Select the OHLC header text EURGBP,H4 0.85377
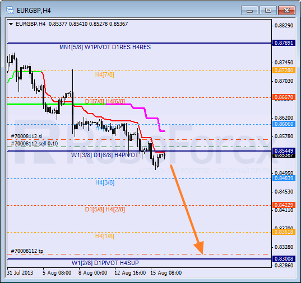The image size is (301, 283). click(41, 24)
